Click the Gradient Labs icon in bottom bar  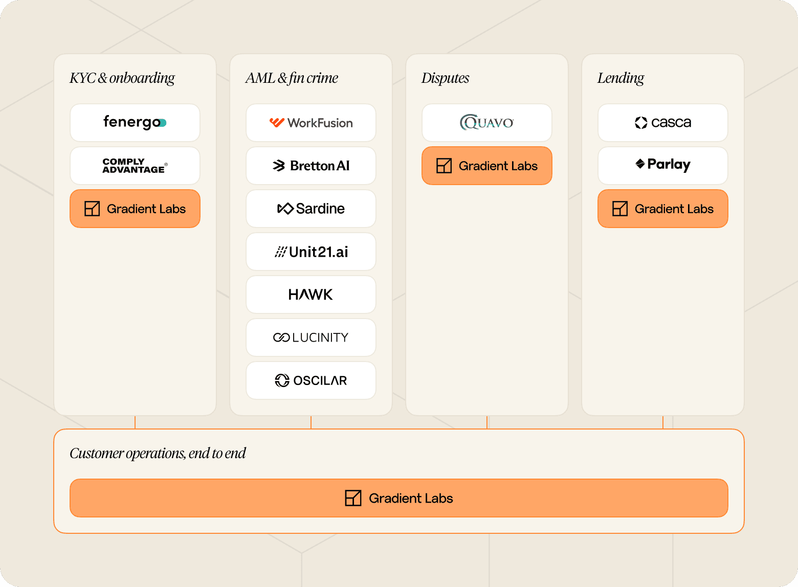(x=353, y=498)
